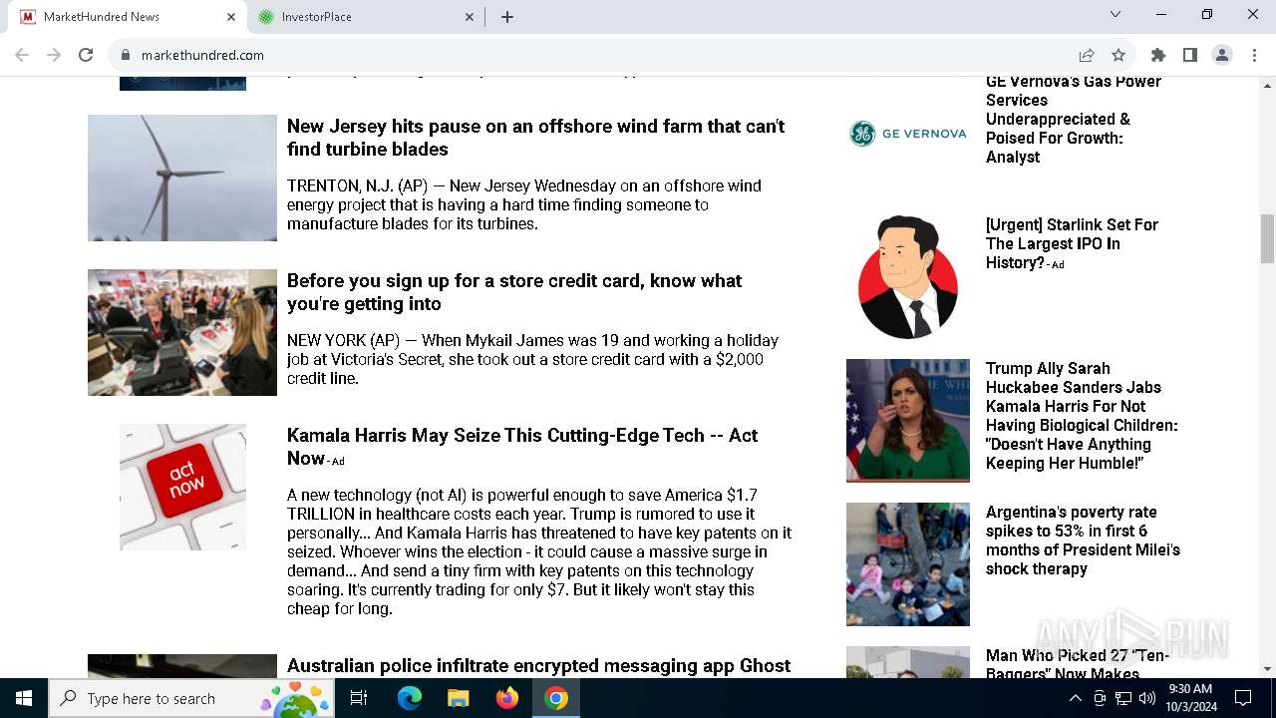The image size is (1276, 718).
Task: Open store credit card article headline
Action: pyautogui.click(x=514, y=292)
